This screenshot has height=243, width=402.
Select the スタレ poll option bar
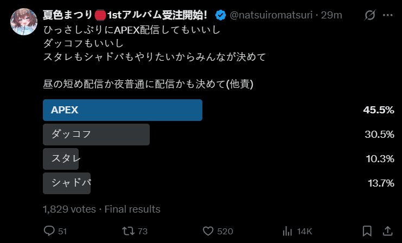[x=61, y=159]
